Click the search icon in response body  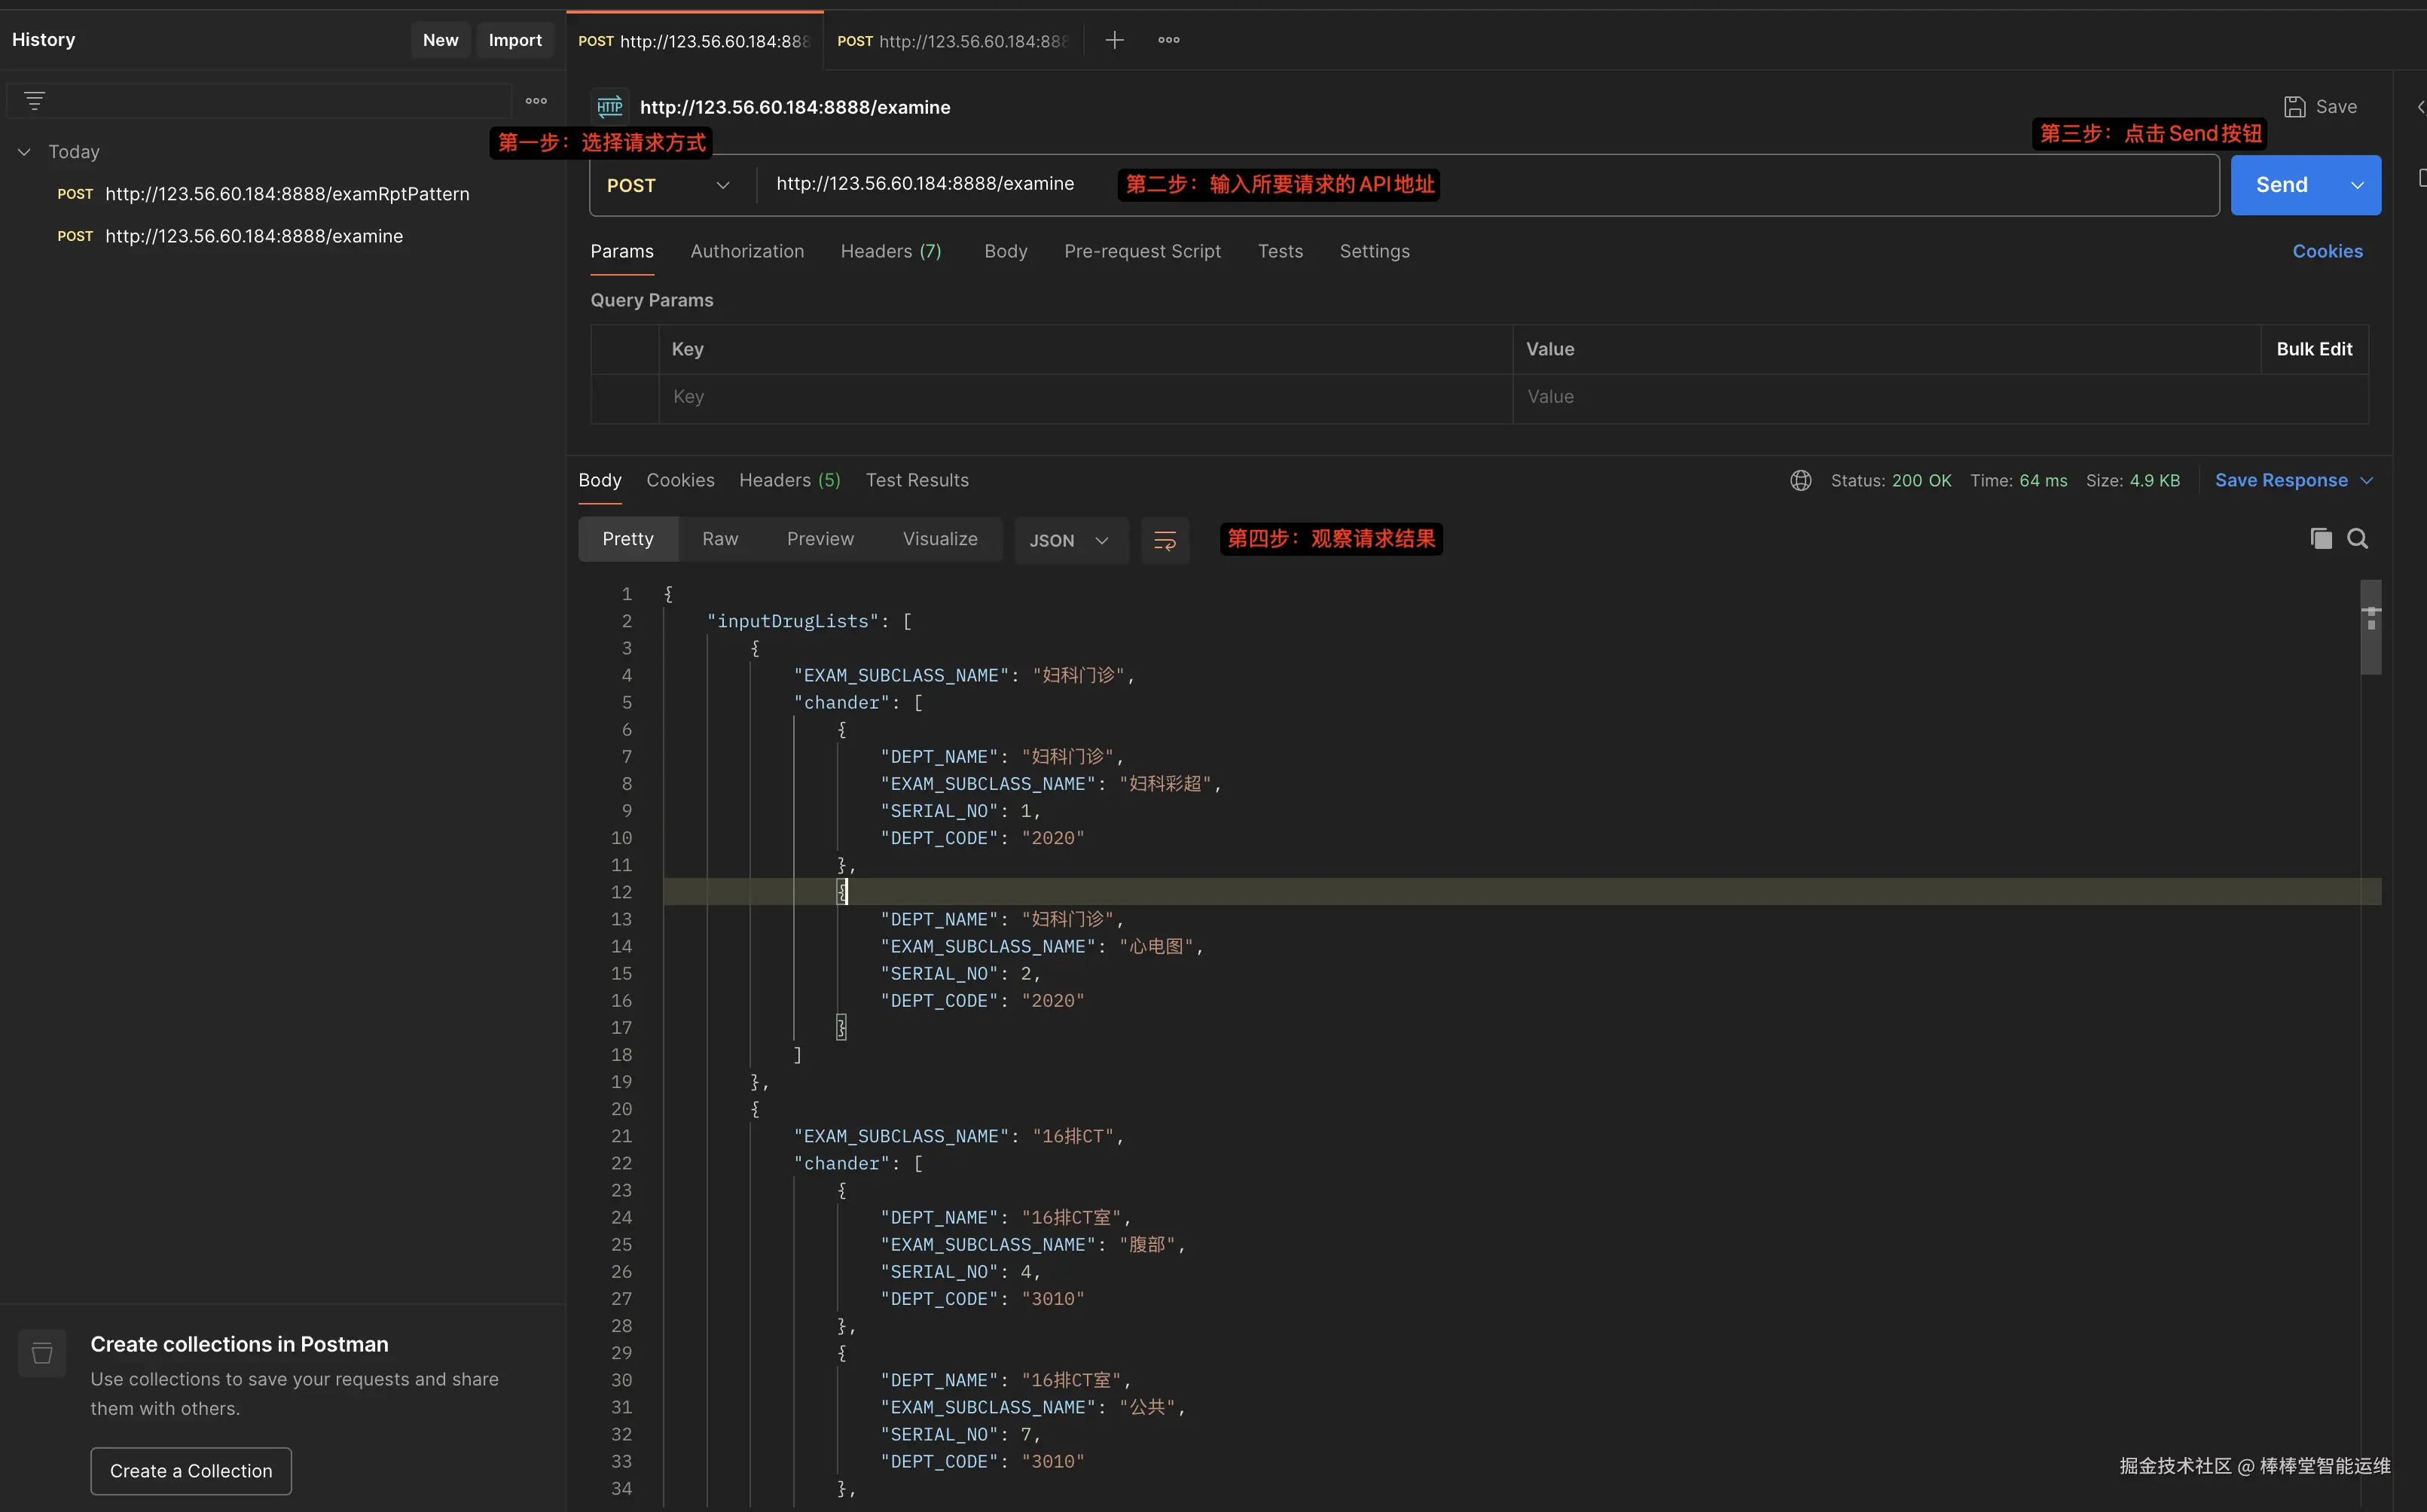pyautogui.click(x=2358, y=539)
